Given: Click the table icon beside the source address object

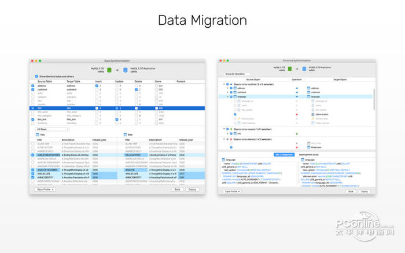Looking at the screenshot, I should (x=235, y=88).
